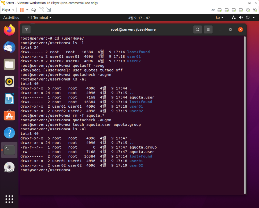Open Rhythmbox music player in dock

[9, 81]
